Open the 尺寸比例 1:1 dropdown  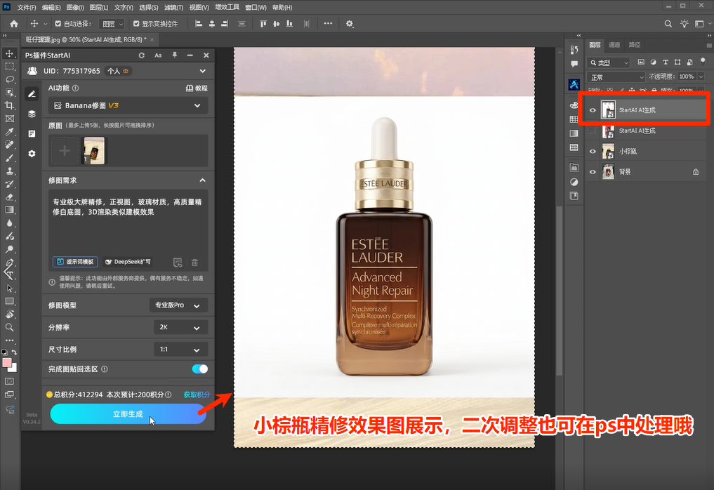point(181,350)
